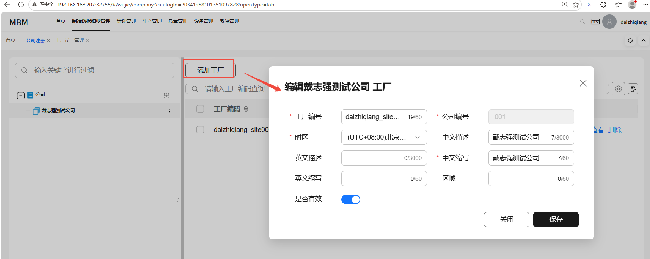Open 计划管理 menu

pyautogui.click(x=126, y=21)
